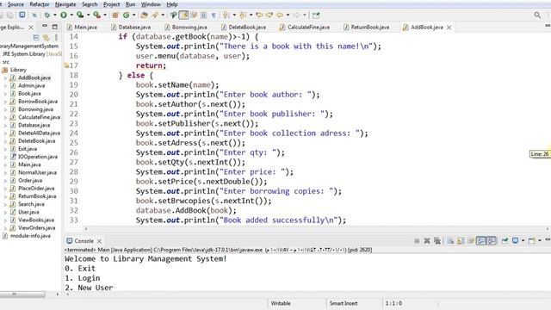The height and width of the screenshot is (310, 551).
Task: Click editor horizontal scrollbar track
Action: [x=316, y=229]
